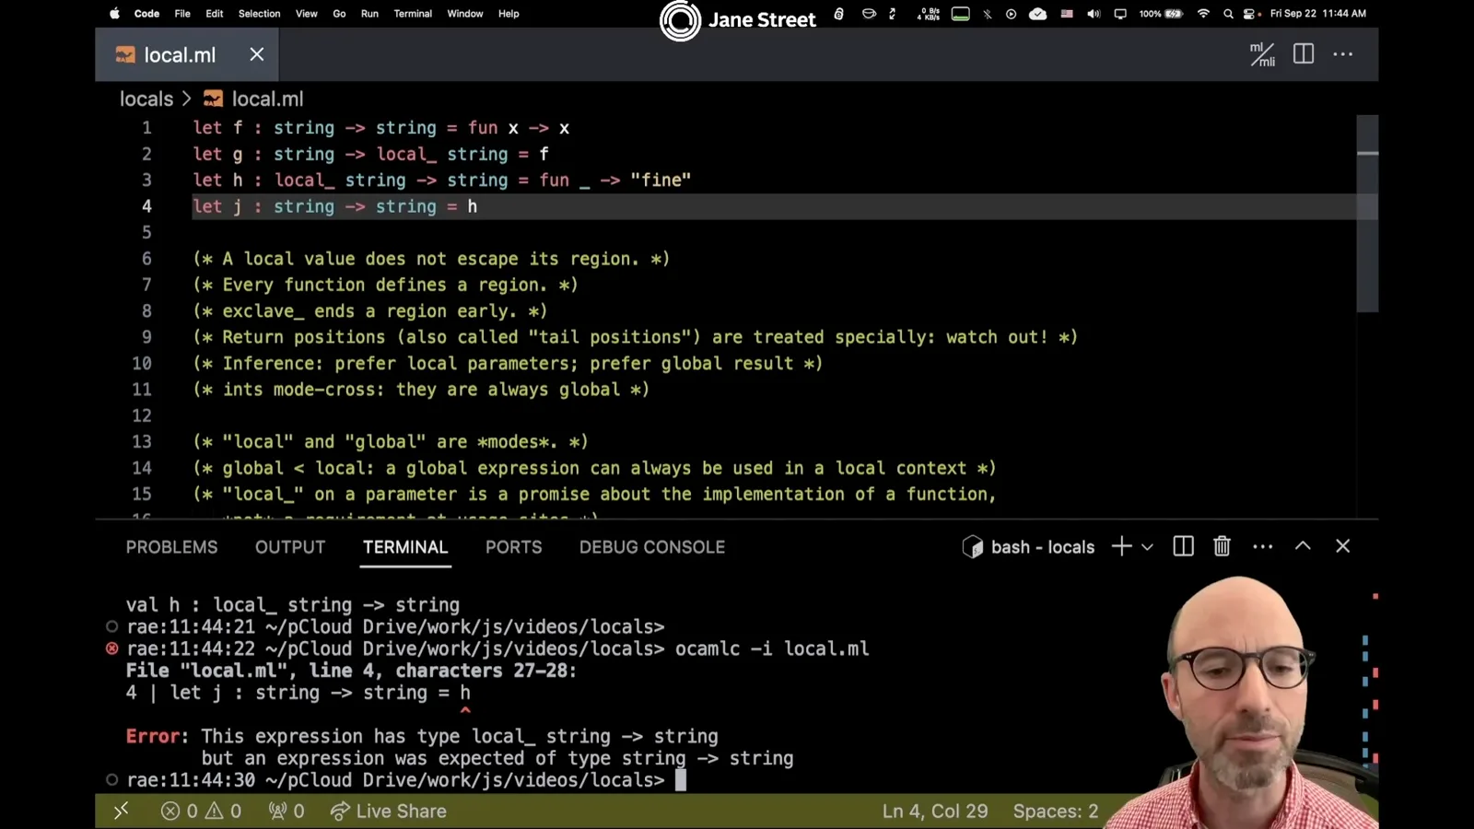Show errors and warnings count in status bar
1474x829 pixels.
pyautogui.click(x=201, y=811)
